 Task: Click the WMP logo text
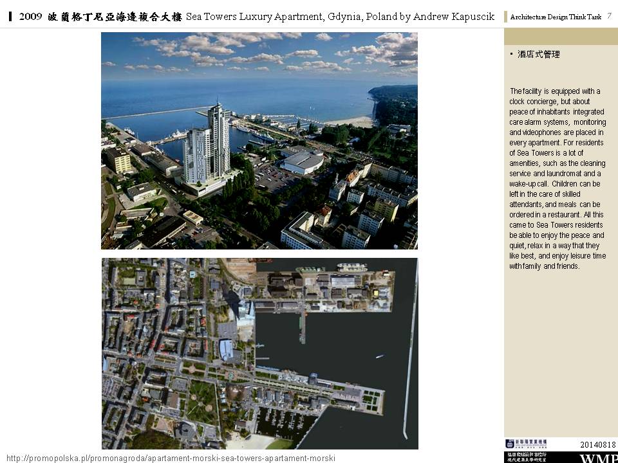pyautogui.click(x=598, y=458)
